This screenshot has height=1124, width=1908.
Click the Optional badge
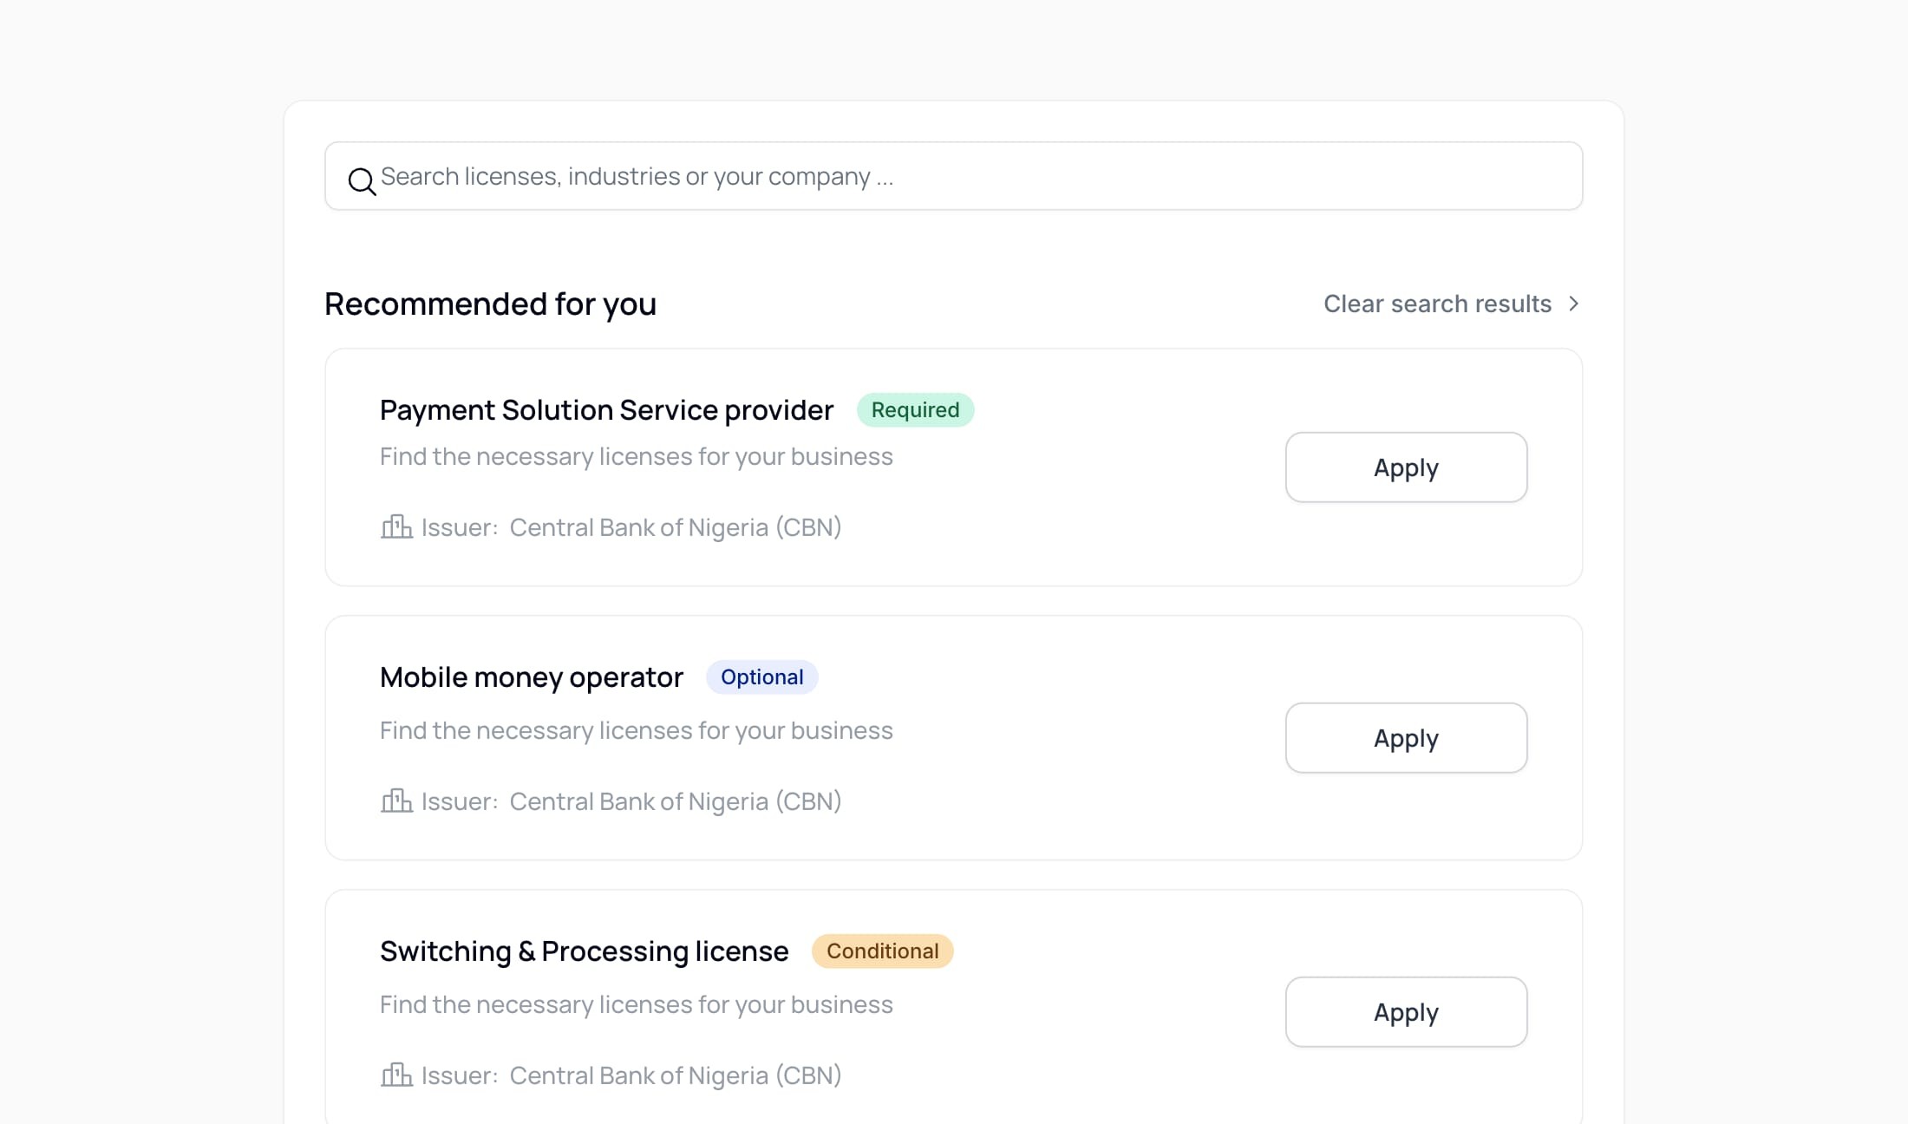tap(761, 677)
